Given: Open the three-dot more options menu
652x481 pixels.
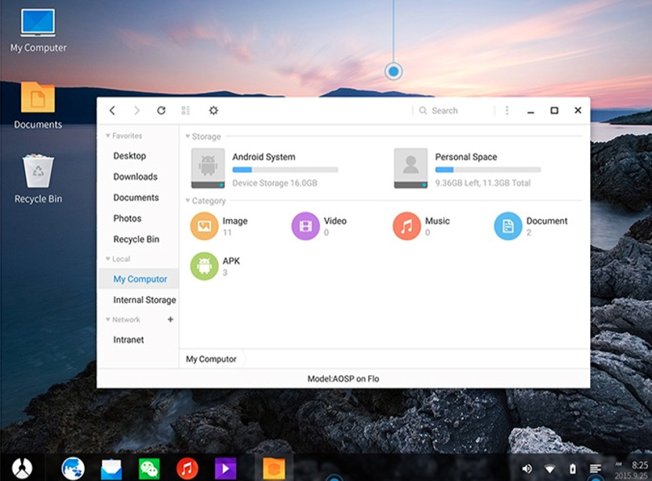Looking at the screenshot, I should pos(507,110).
